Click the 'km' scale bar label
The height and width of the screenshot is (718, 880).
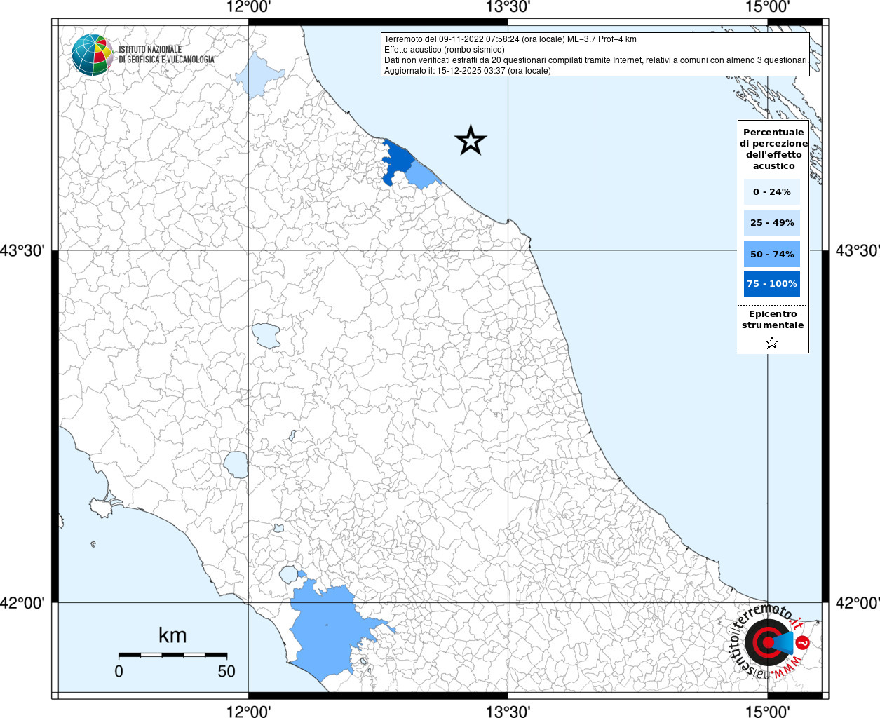click(172, 635)
